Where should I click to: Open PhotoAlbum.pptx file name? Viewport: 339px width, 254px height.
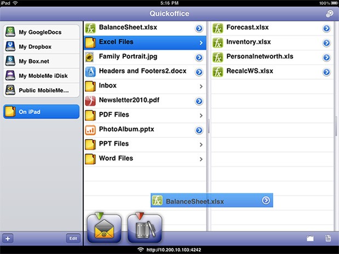pos(127,129)
